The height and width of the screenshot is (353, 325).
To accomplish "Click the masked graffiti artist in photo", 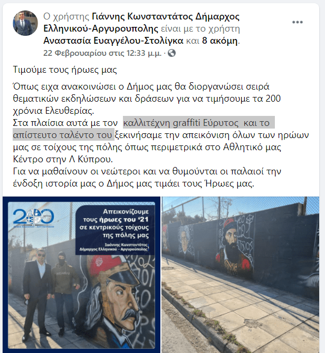I will click(64, 292).
